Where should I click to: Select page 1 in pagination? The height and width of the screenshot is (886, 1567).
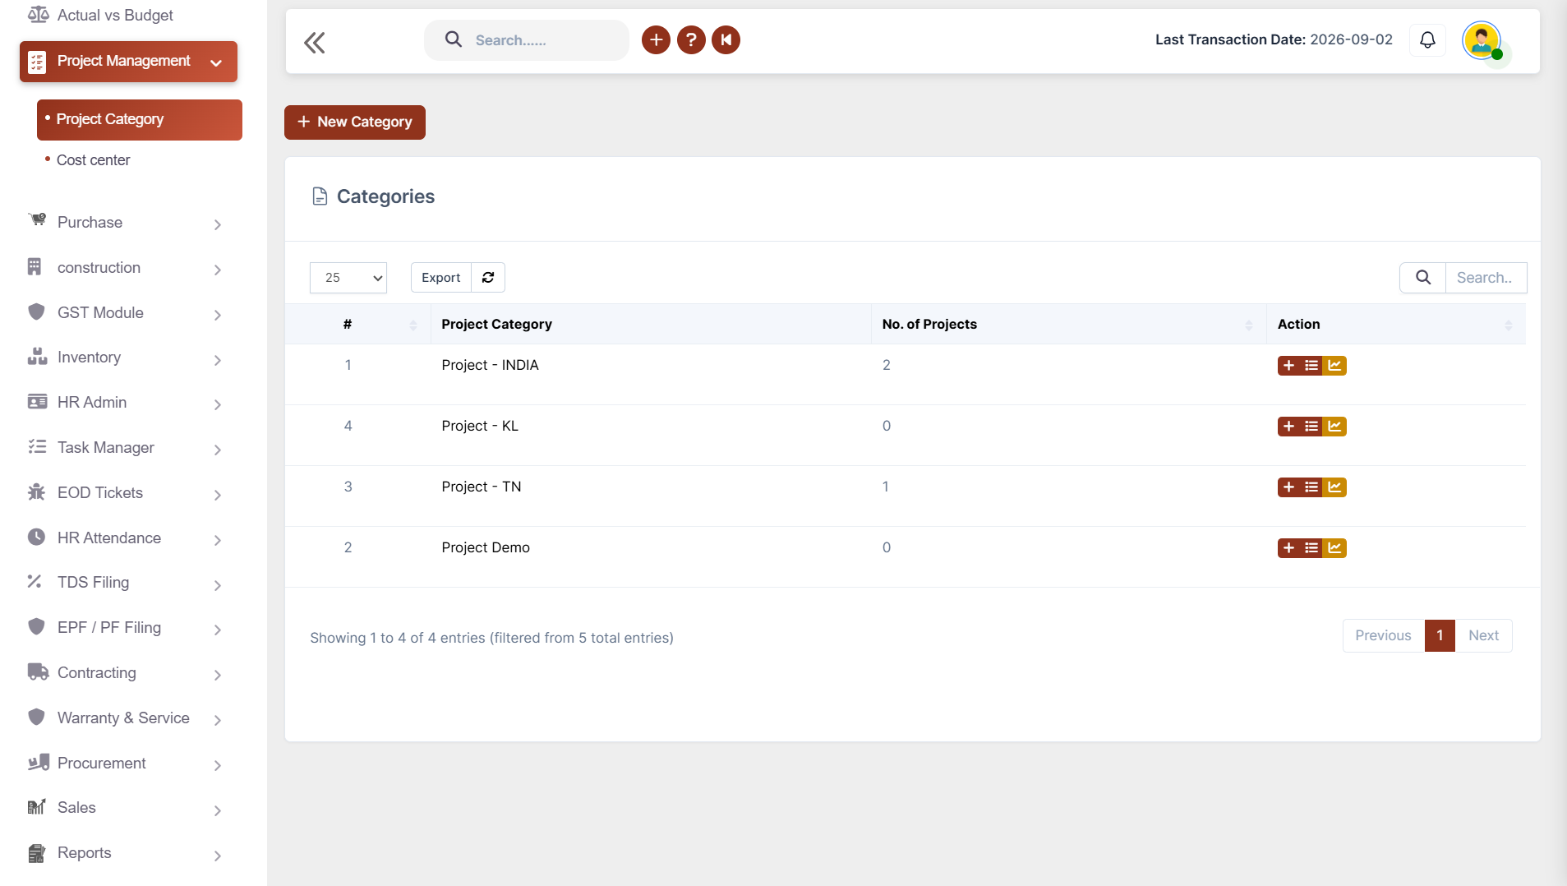click(1440, 635)
